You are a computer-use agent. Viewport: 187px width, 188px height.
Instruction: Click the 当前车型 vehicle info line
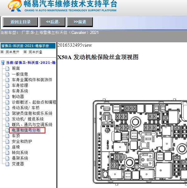[x=50, y=32]
